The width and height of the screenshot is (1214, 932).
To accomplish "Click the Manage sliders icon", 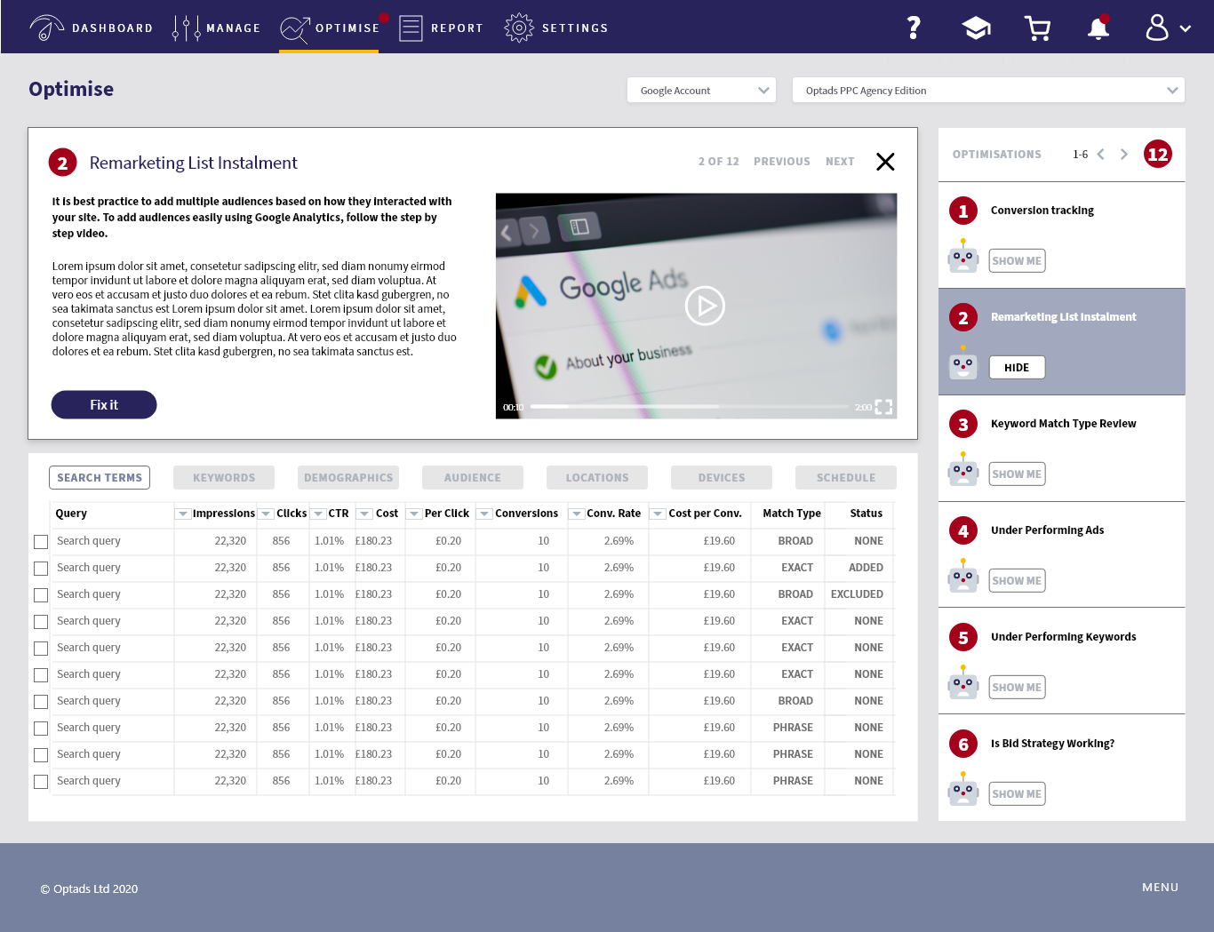I will 186,28.
